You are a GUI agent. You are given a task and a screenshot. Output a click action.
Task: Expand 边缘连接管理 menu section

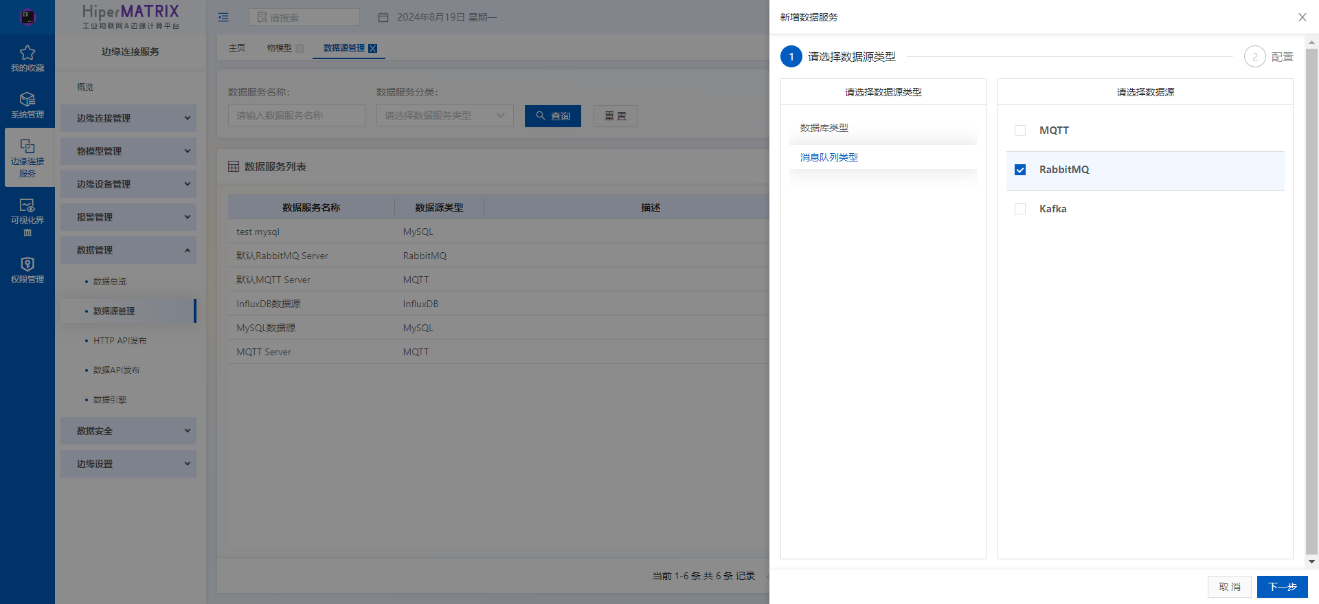pos(128,118)
